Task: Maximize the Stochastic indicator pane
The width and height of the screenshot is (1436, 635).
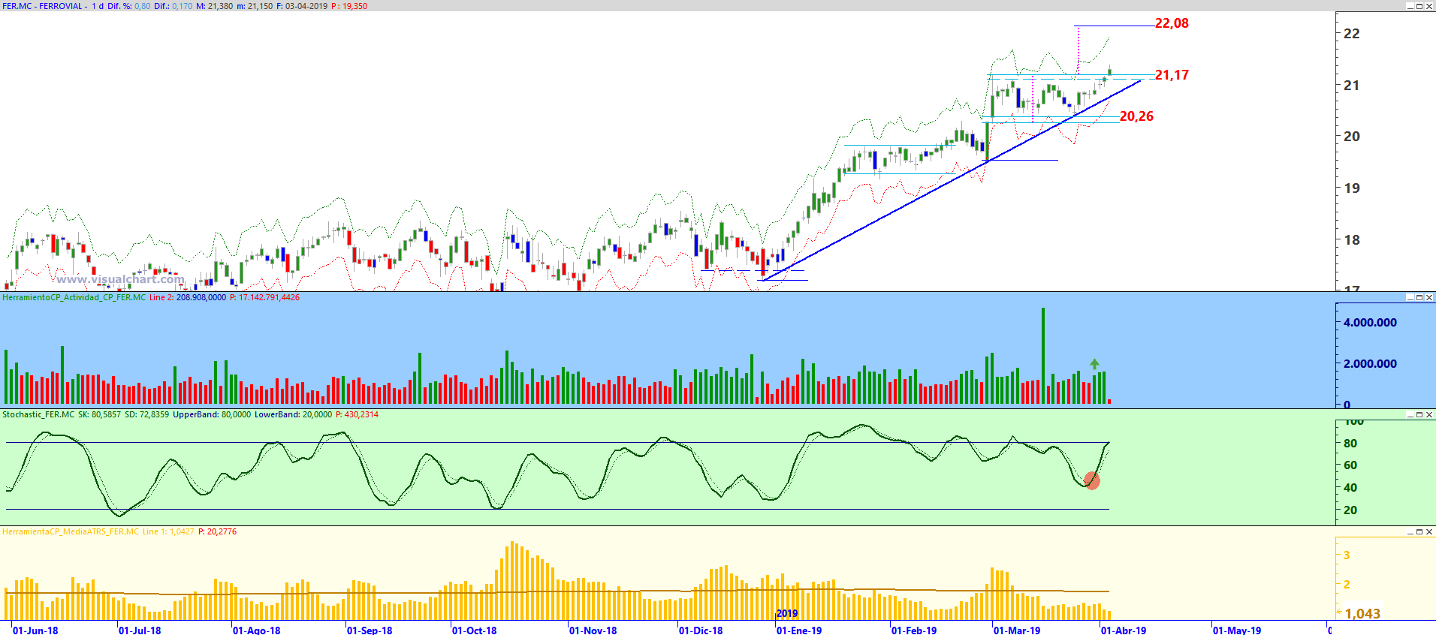Action: click(1419, 415)
